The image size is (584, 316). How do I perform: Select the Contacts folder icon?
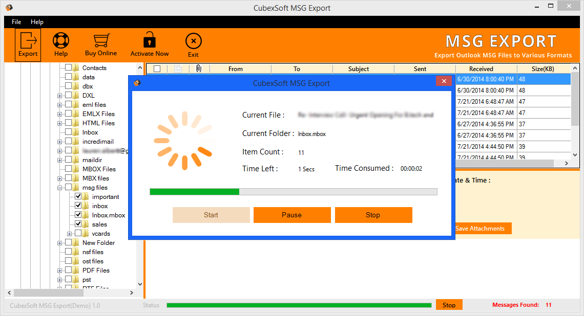(x=76, y=67)
